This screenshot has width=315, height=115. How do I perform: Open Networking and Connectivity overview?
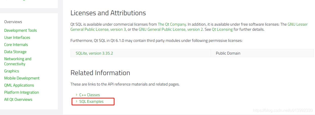coord(18,61)
